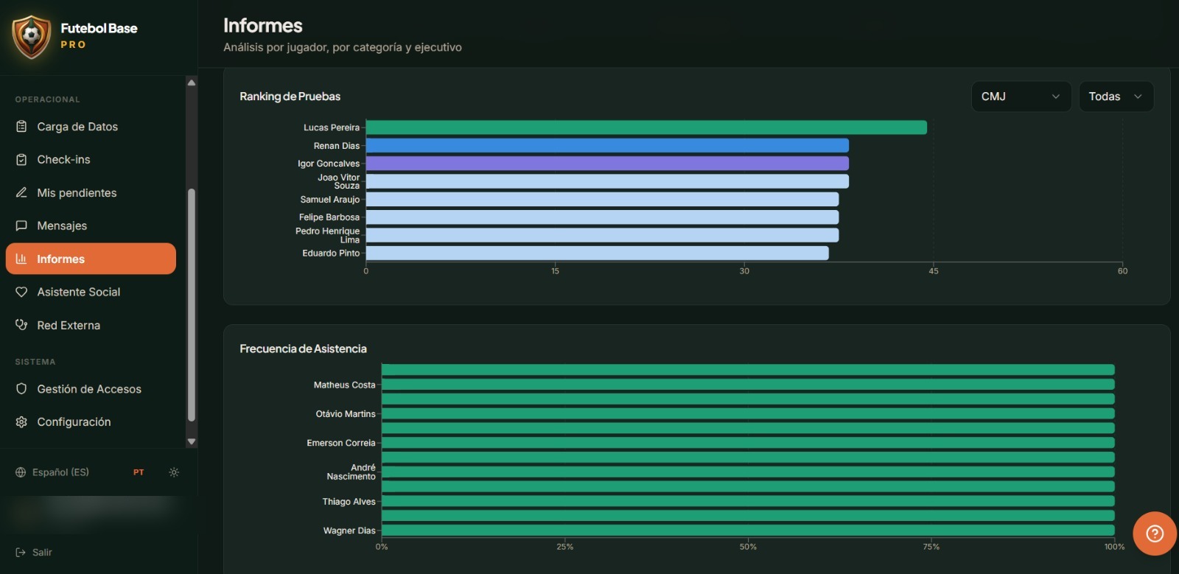Select the Mis pendientes pencil icon
Image resolution: width=1179 pixels, height=574 pixels.
point(21,192)
